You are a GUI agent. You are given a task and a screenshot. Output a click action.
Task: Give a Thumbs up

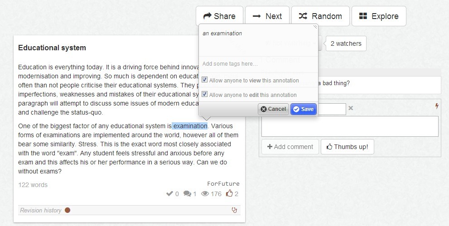(x=348, y=147)
